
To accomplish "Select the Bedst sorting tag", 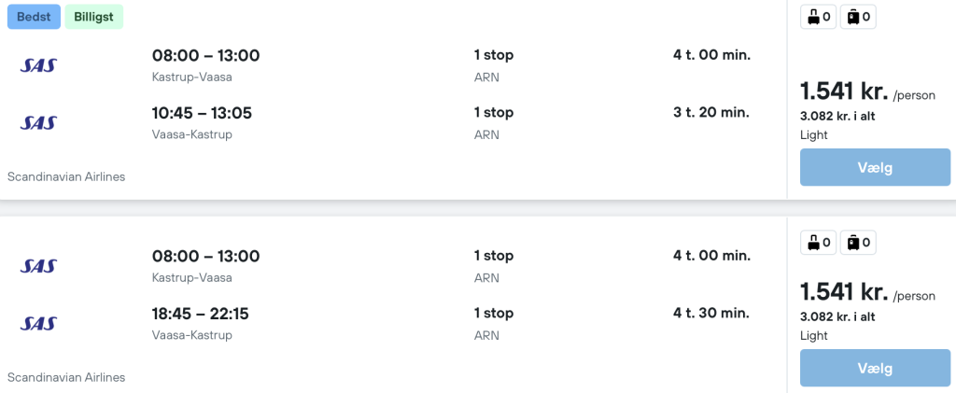I will [34, 16].
